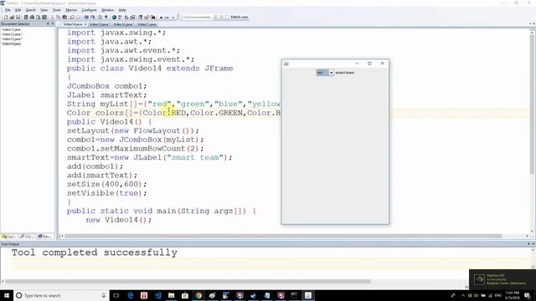Select Video13.java in the Document Selector

pyautogui.click(x=13, y=39)
